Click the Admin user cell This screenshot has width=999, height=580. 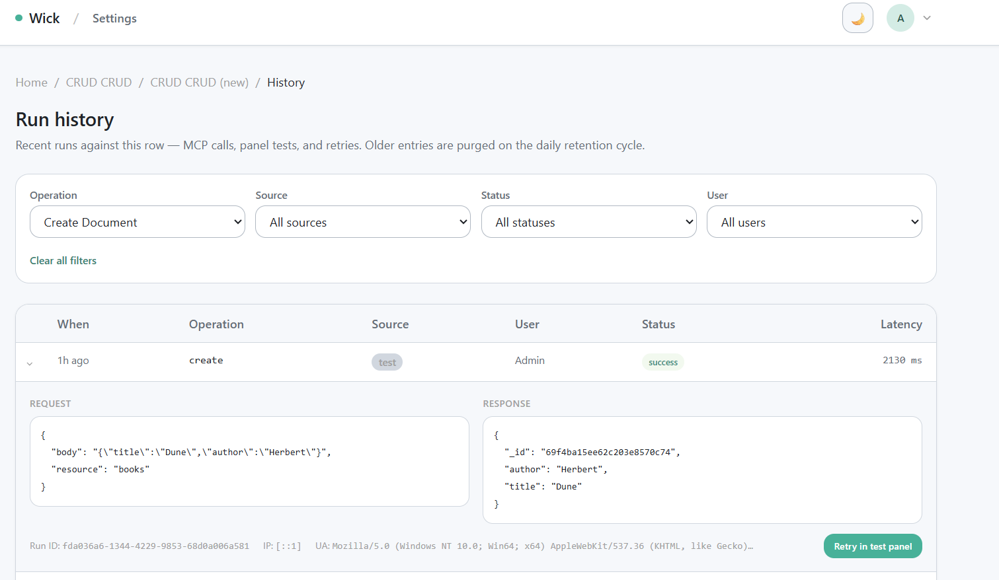click(x=530, y=360)
